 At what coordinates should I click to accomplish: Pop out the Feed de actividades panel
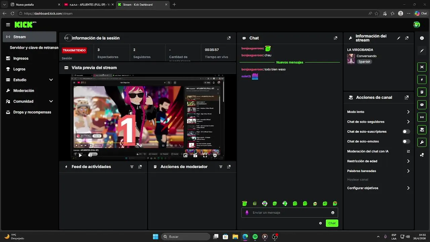tap(140, 167)
